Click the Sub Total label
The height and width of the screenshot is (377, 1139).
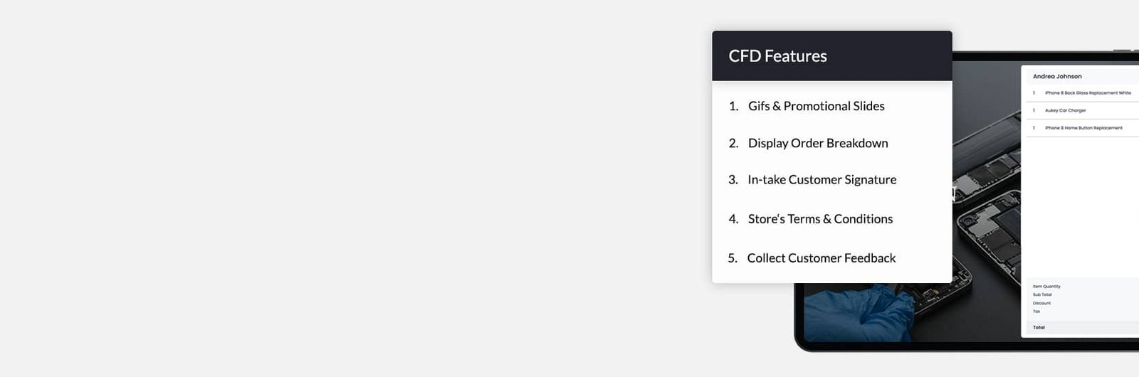pos(1042,294)
